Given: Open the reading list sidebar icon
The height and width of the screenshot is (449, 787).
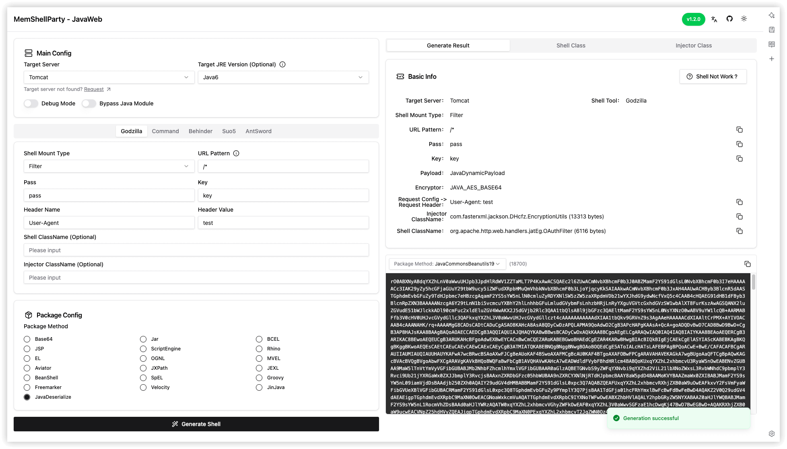Looking at the screenshot, I should click(x=772, y=44).
